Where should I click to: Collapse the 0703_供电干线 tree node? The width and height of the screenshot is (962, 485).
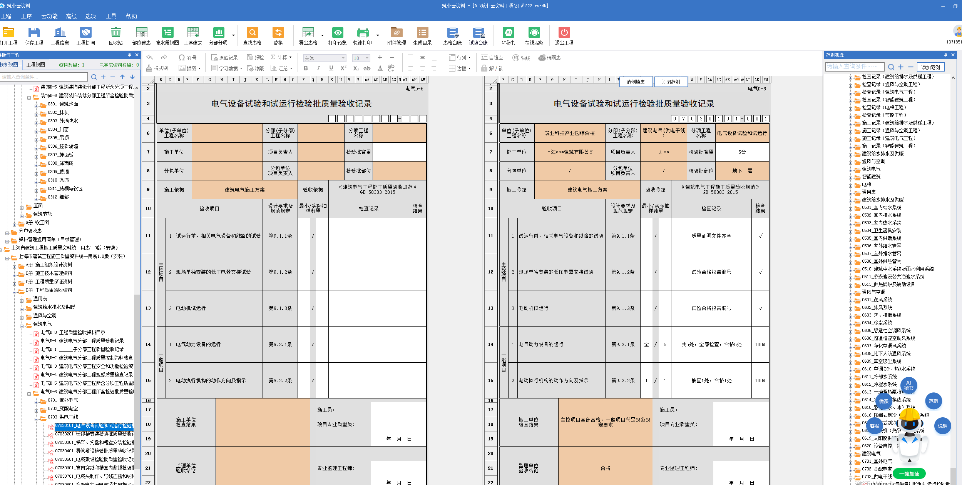36,419
